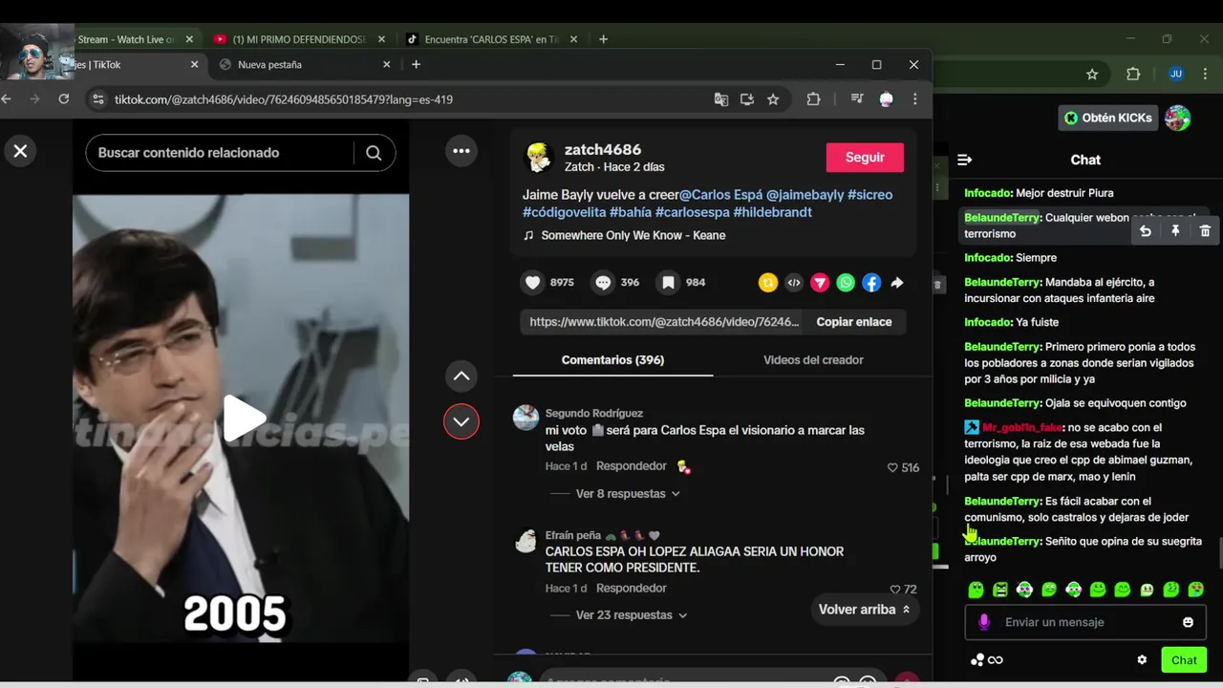Send message with the green Chat button
The height and width of the screenshot is (688, 1223).
[1184, 660]
